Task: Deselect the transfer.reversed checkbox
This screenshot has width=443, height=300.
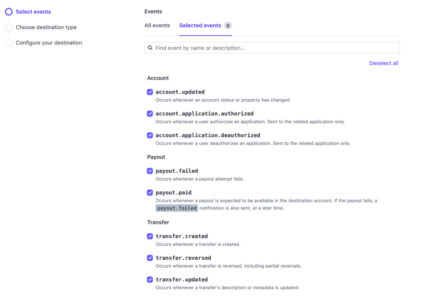Action: click(150, 258)
